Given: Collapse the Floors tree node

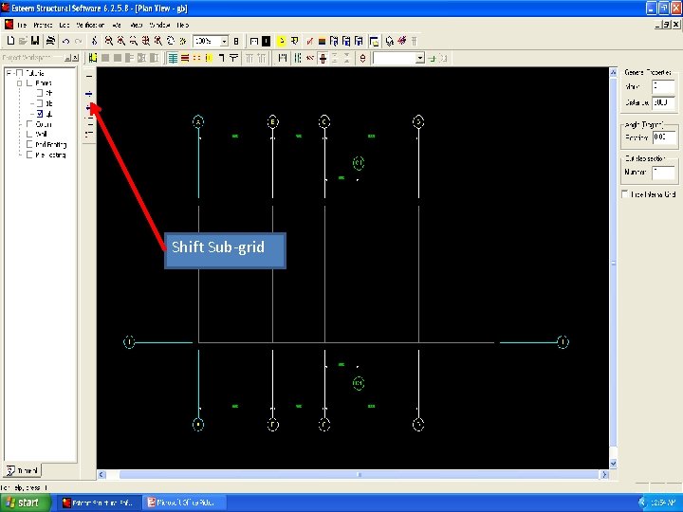Looking at the screenshot, I should click(20, 82).
